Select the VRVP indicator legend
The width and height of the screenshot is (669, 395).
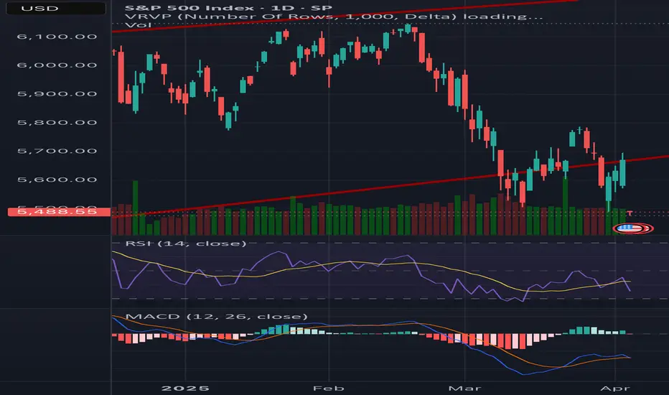pyautogui.click(x=334, y=17)
